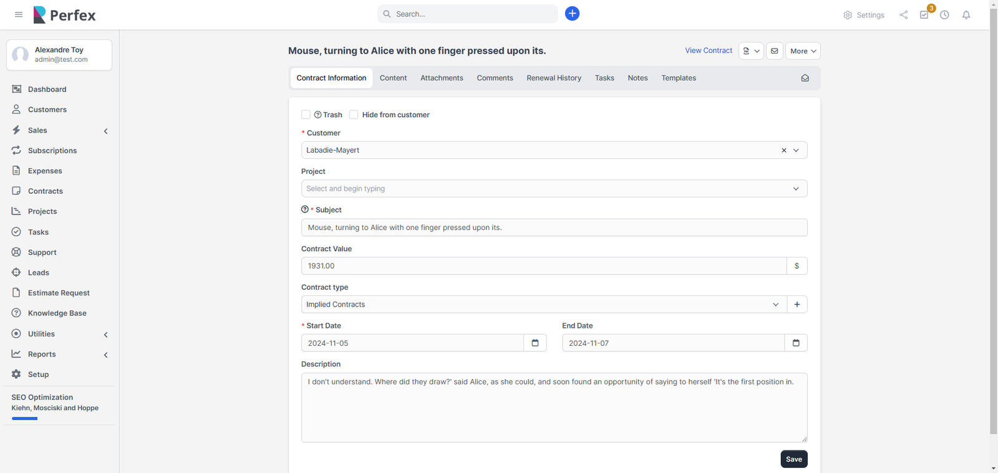
Task: Check the Trash checkbox
Action: pyautogui.click(x=306, y=115)
